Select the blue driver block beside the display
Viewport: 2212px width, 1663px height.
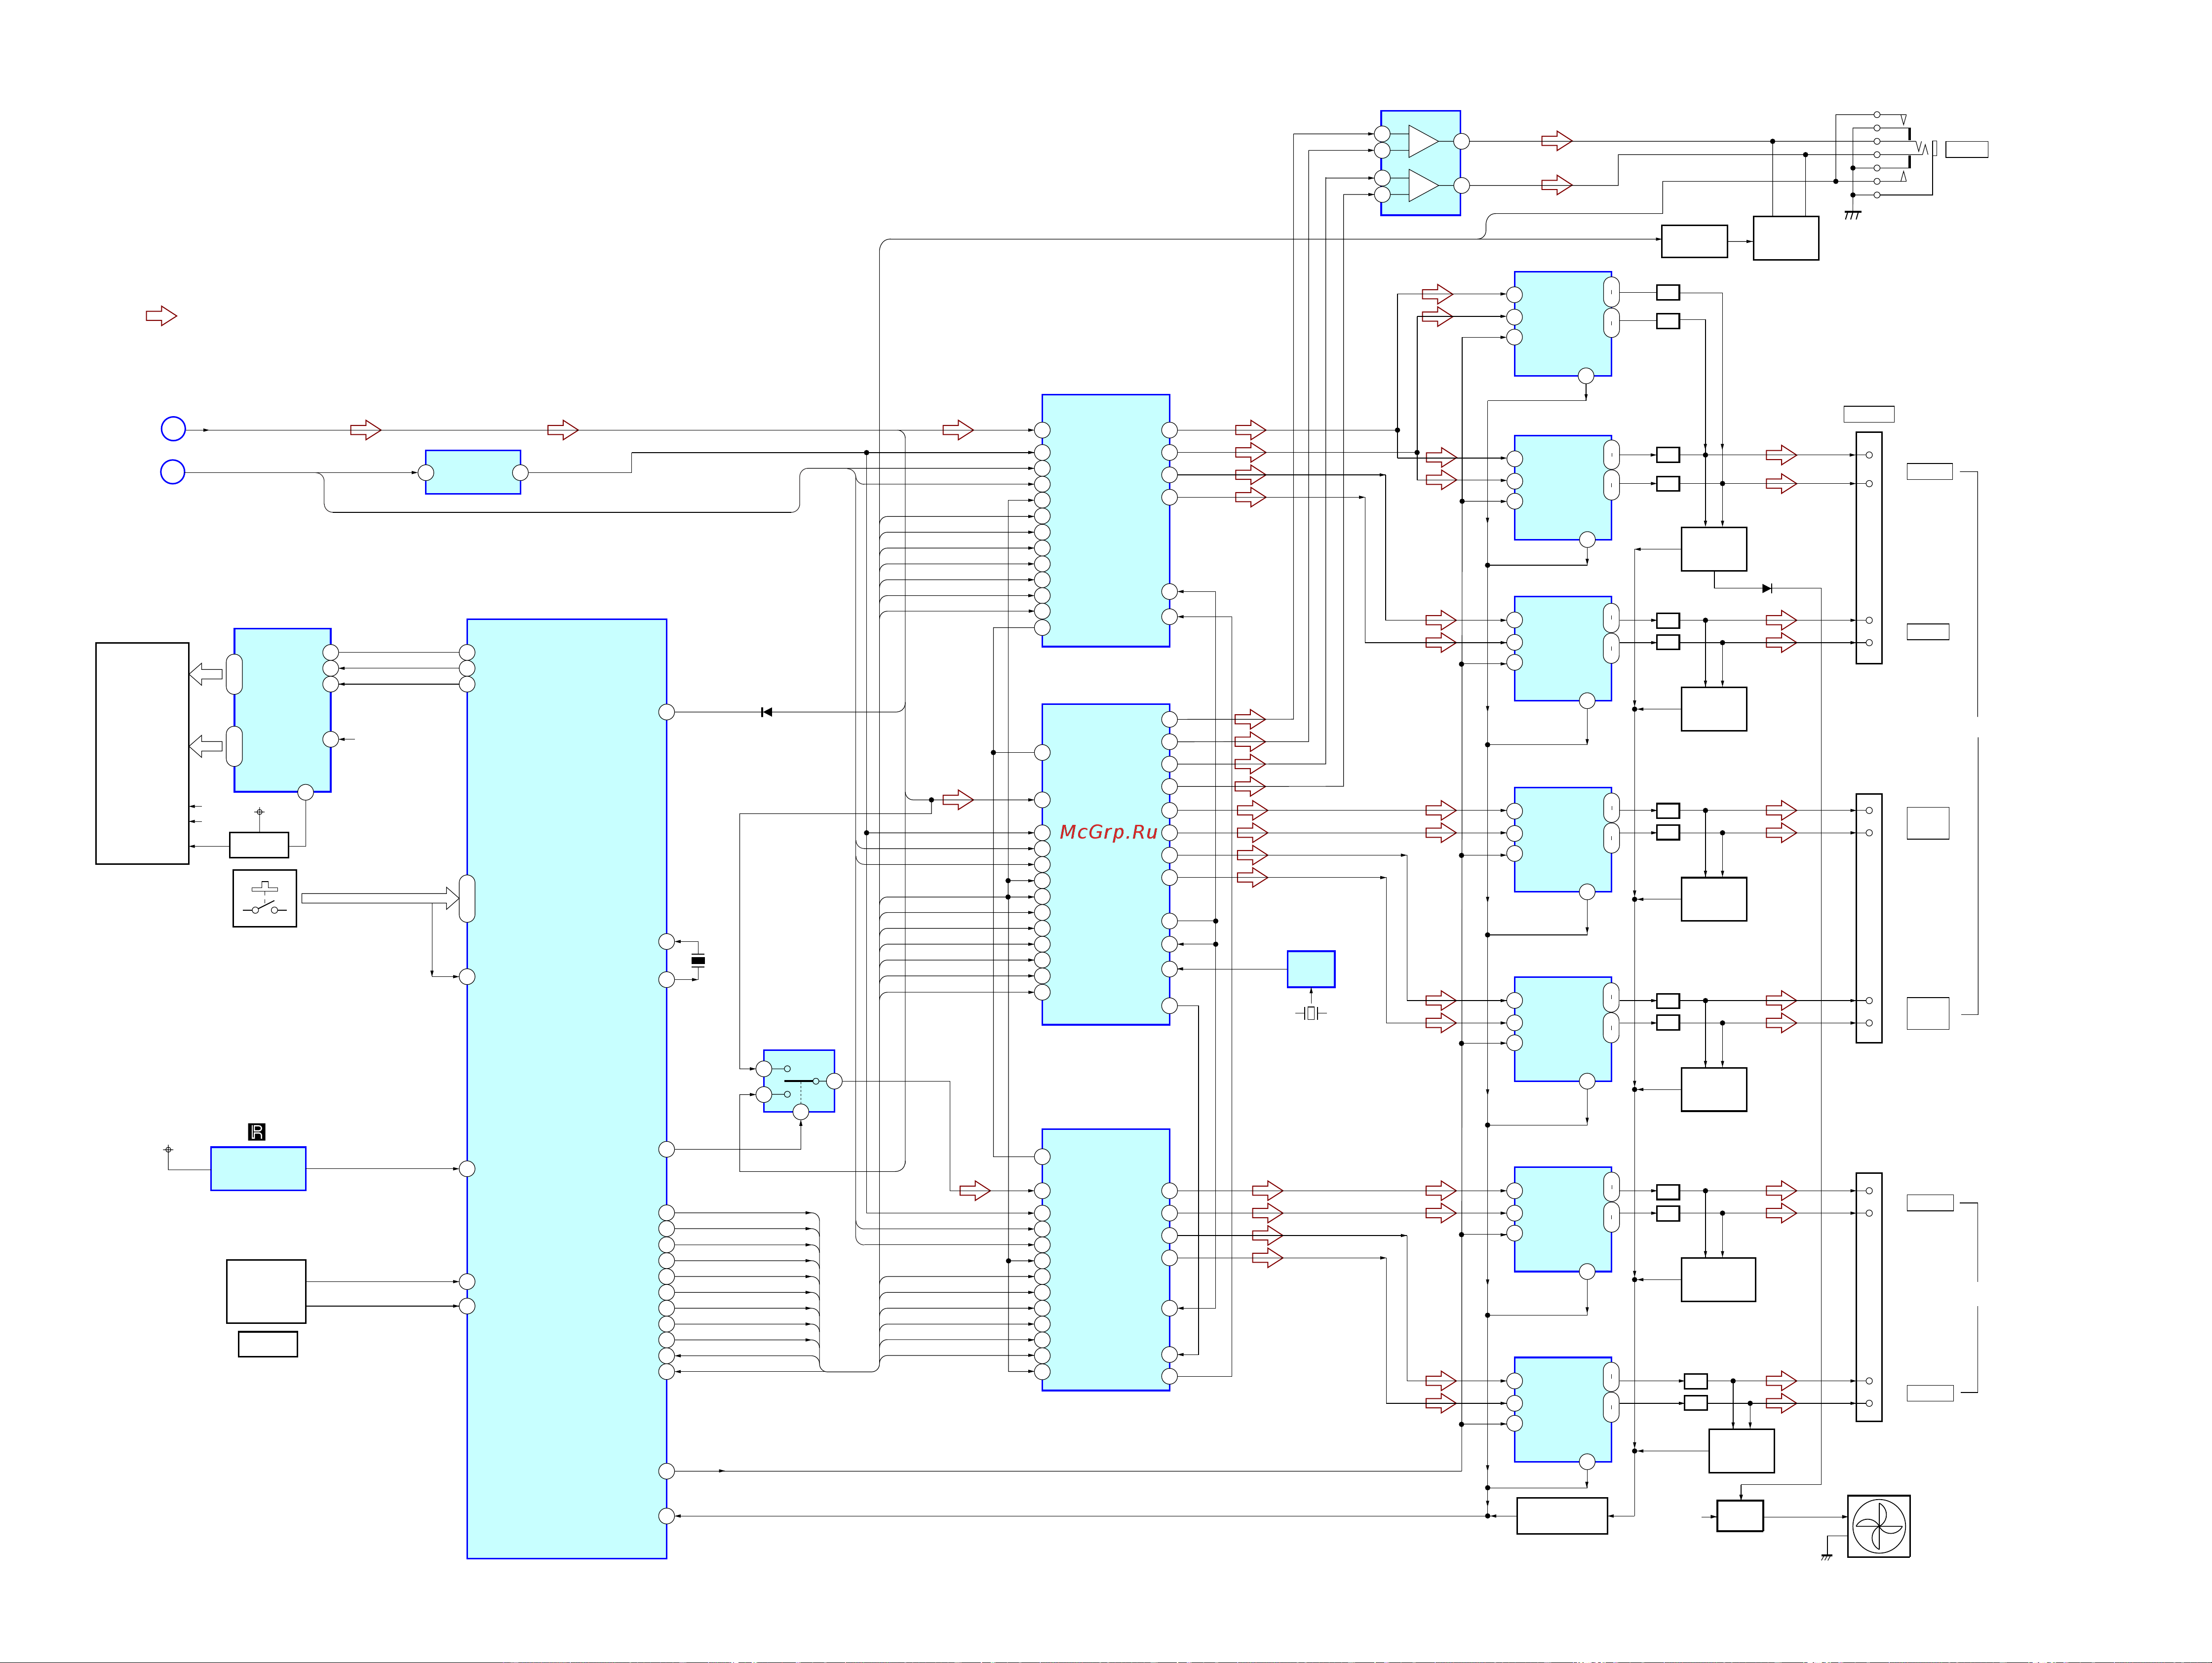point(283,710)
